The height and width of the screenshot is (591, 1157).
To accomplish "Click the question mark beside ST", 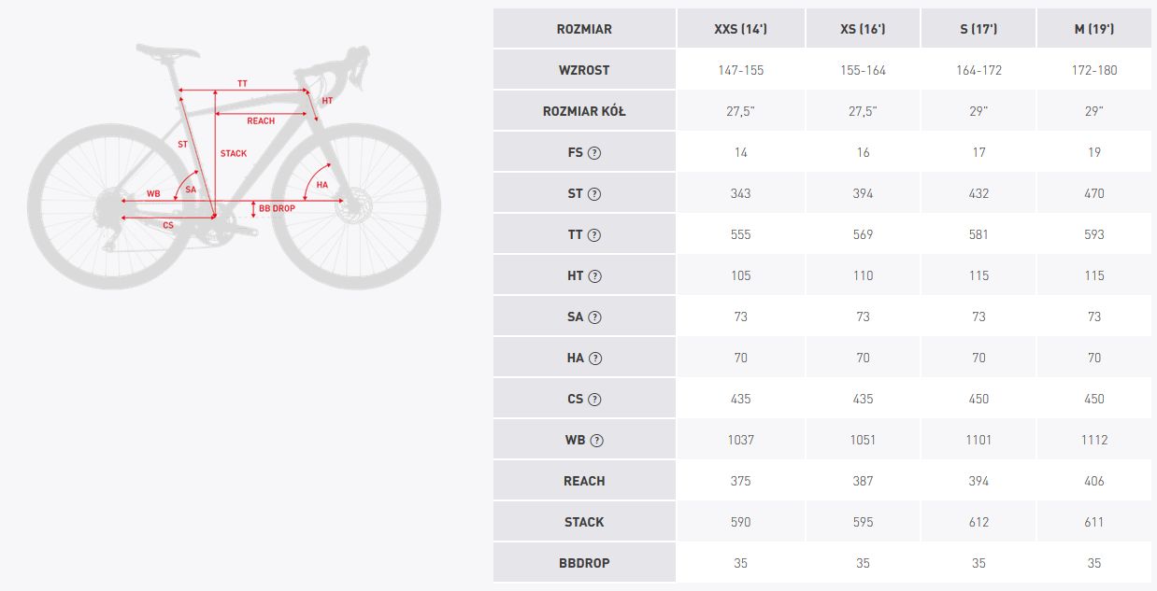I will coord(594,193).
